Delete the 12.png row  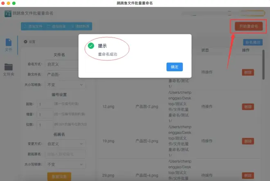pyautogui.click(x=248, y=107)
